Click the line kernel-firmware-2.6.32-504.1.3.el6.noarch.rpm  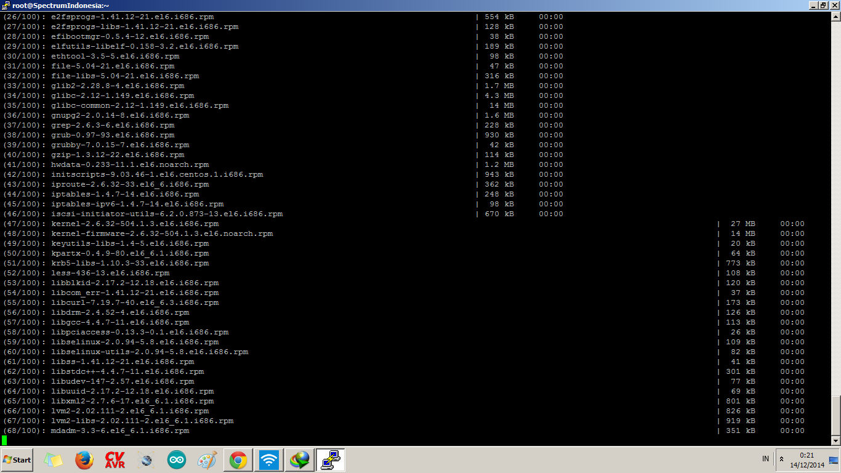click(x=162, y=234)
